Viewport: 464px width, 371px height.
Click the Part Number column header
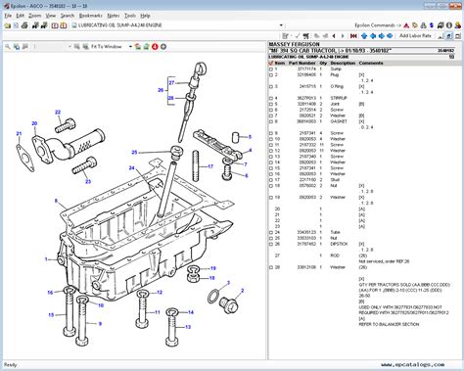tap(302, 63)
